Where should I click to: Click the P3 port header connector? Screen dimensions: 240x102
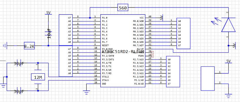coord(66,61)
